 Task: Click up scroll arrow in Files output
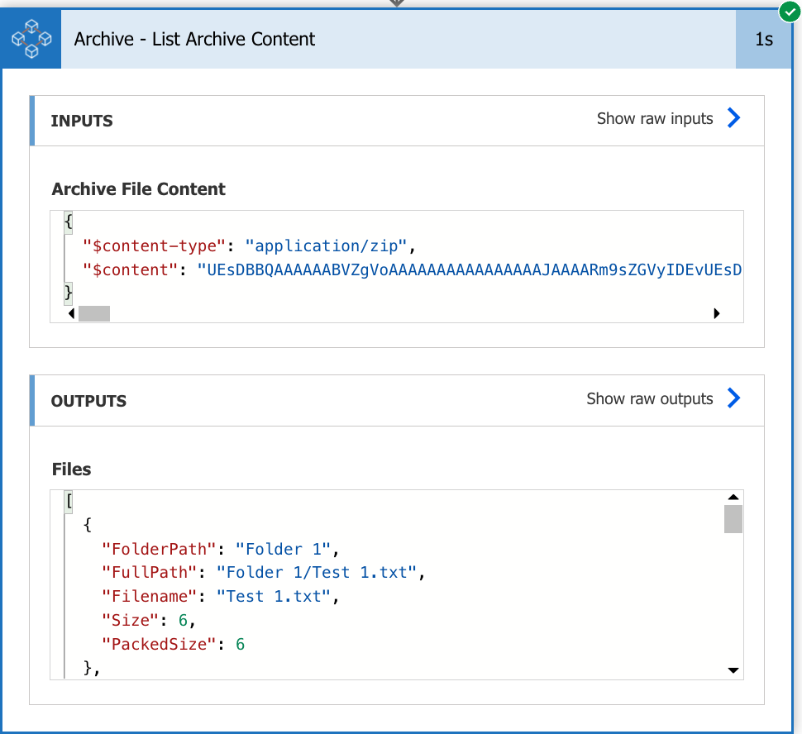(x=733, y=497)
